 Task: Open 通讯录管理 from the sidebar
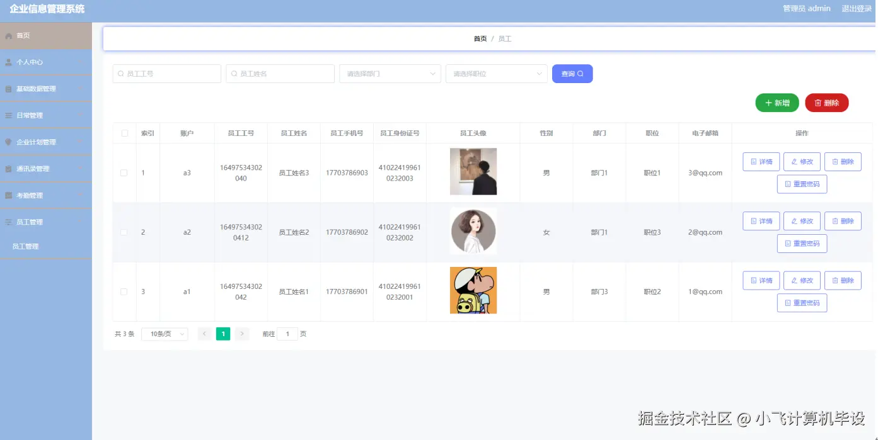(x=37, y=168)
